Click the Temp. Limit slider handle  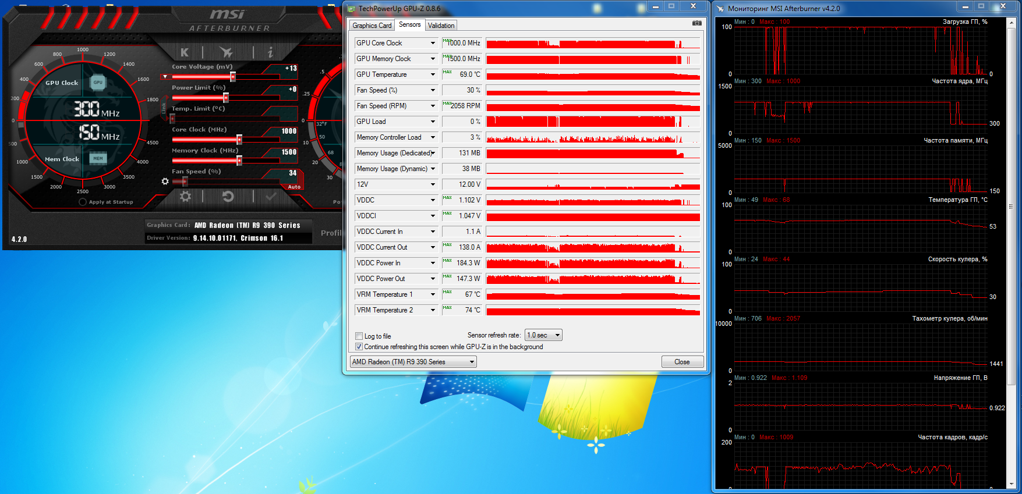(172, 119)
